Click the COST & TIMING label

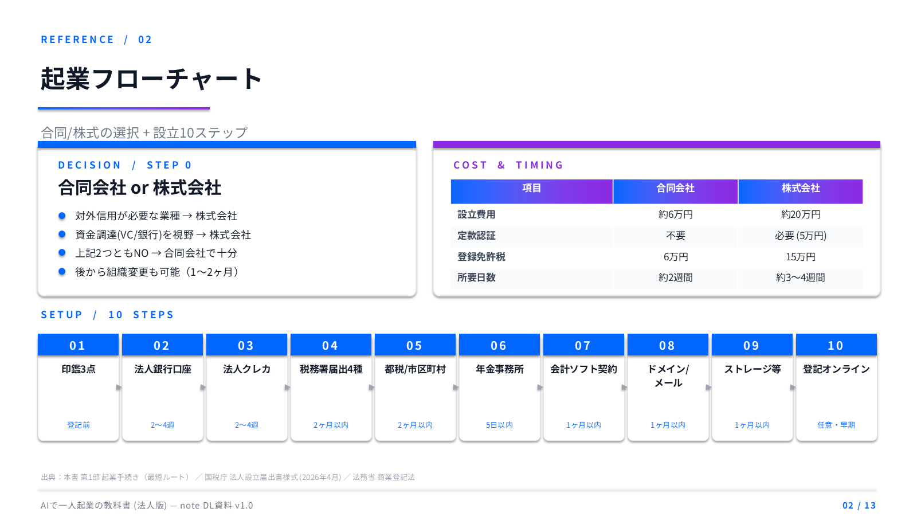click(x=508, y=165)
